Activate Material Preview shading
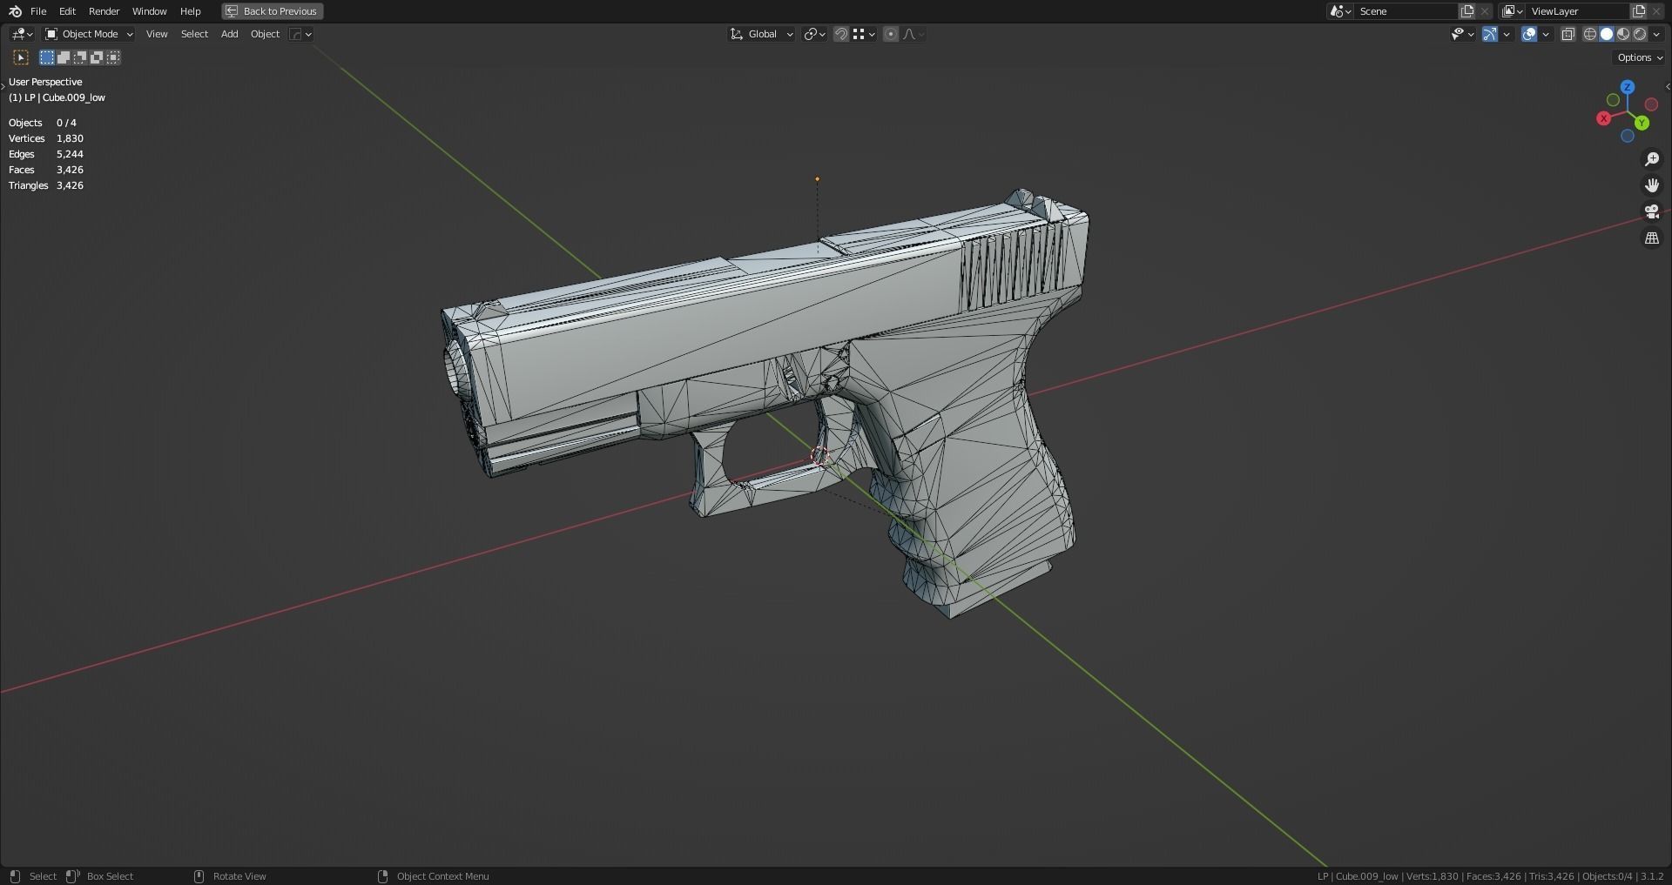 (x=1623, y=34)
